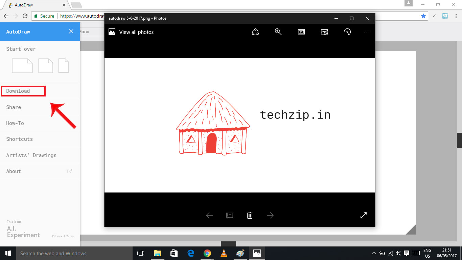
Task: Open the Chrome user profile button
Action: pyautogui.click(x=409, y=3)
